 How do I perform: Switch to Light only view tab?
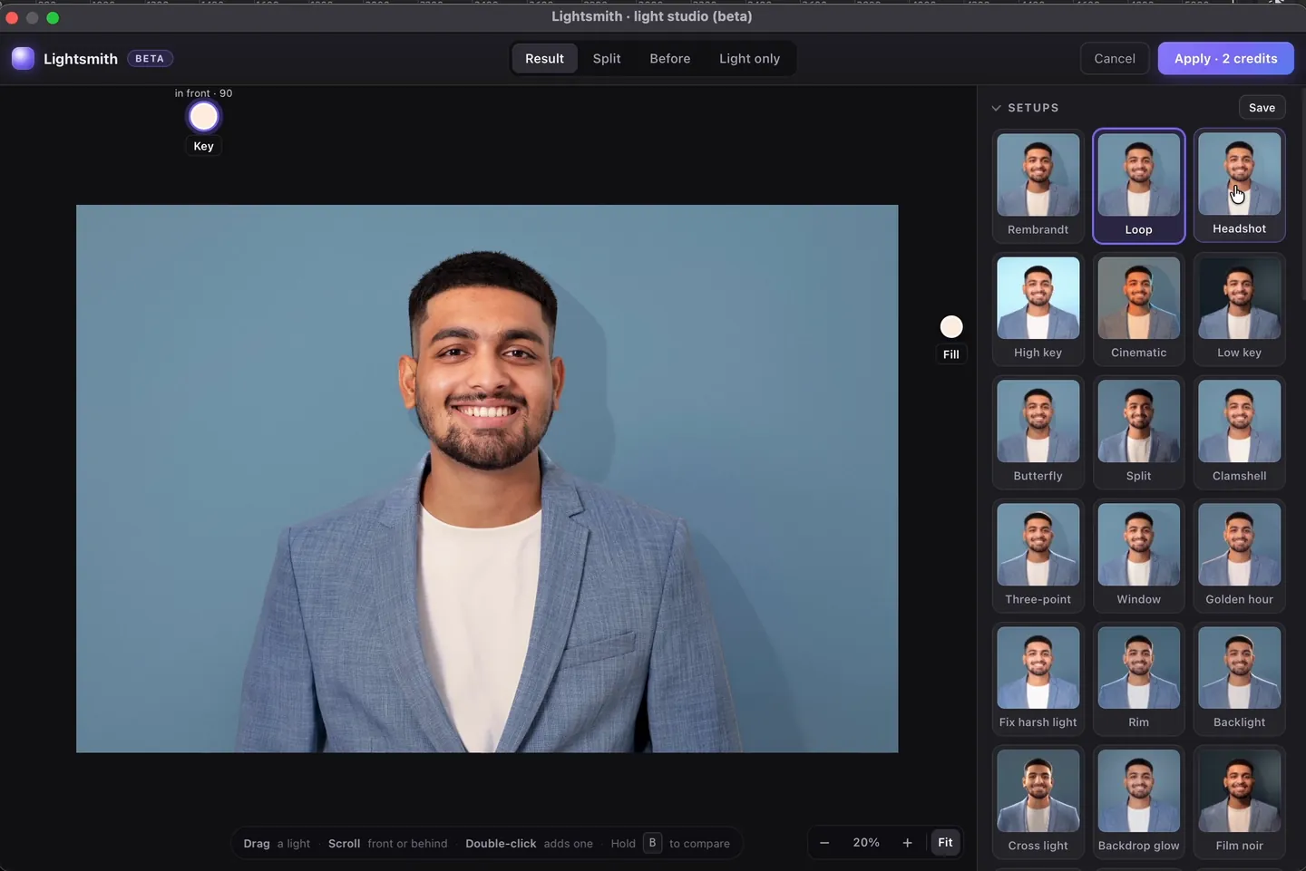click(749, 58)
